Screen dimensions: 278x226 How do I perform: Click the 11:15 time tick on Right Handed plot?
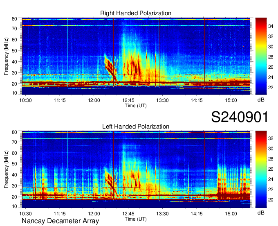tap(60, 100)
